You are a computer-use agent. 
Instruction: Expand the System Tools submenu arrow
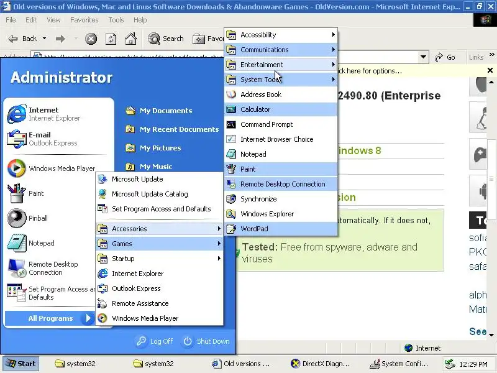333,80
